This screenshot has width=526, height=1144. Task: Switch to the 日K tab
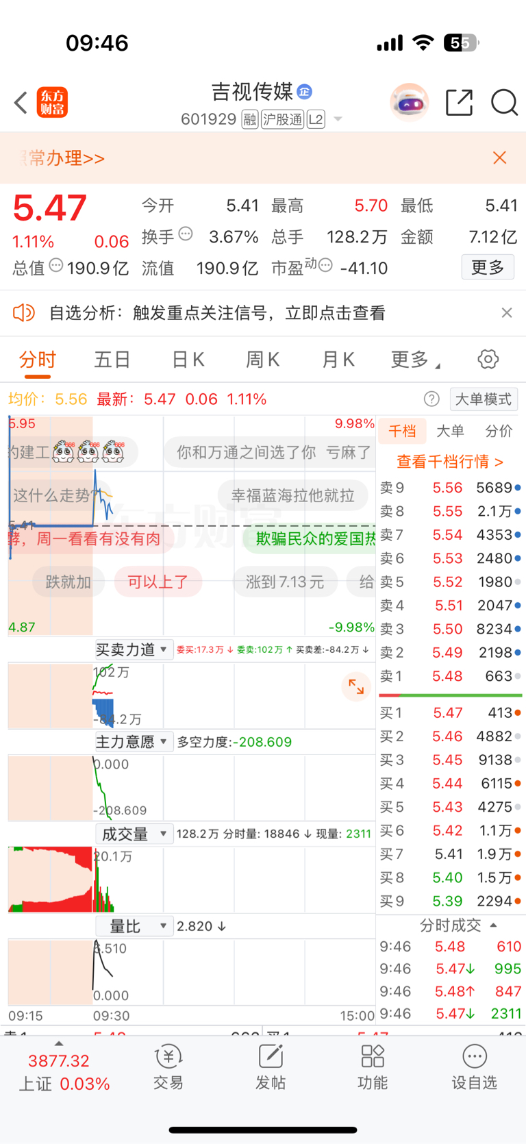pyautogui.click(x=188, y=360)
